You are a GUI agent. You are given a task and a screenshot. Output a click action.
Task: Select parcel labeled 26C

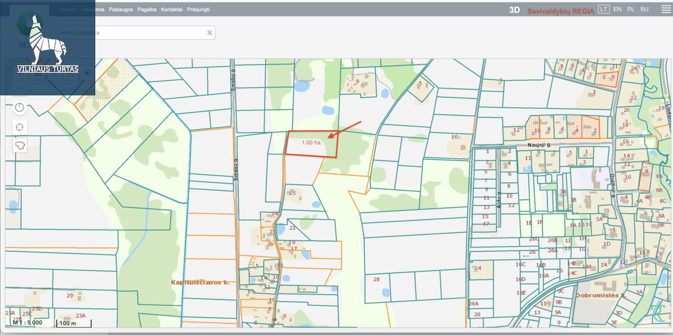click(533, 238)
